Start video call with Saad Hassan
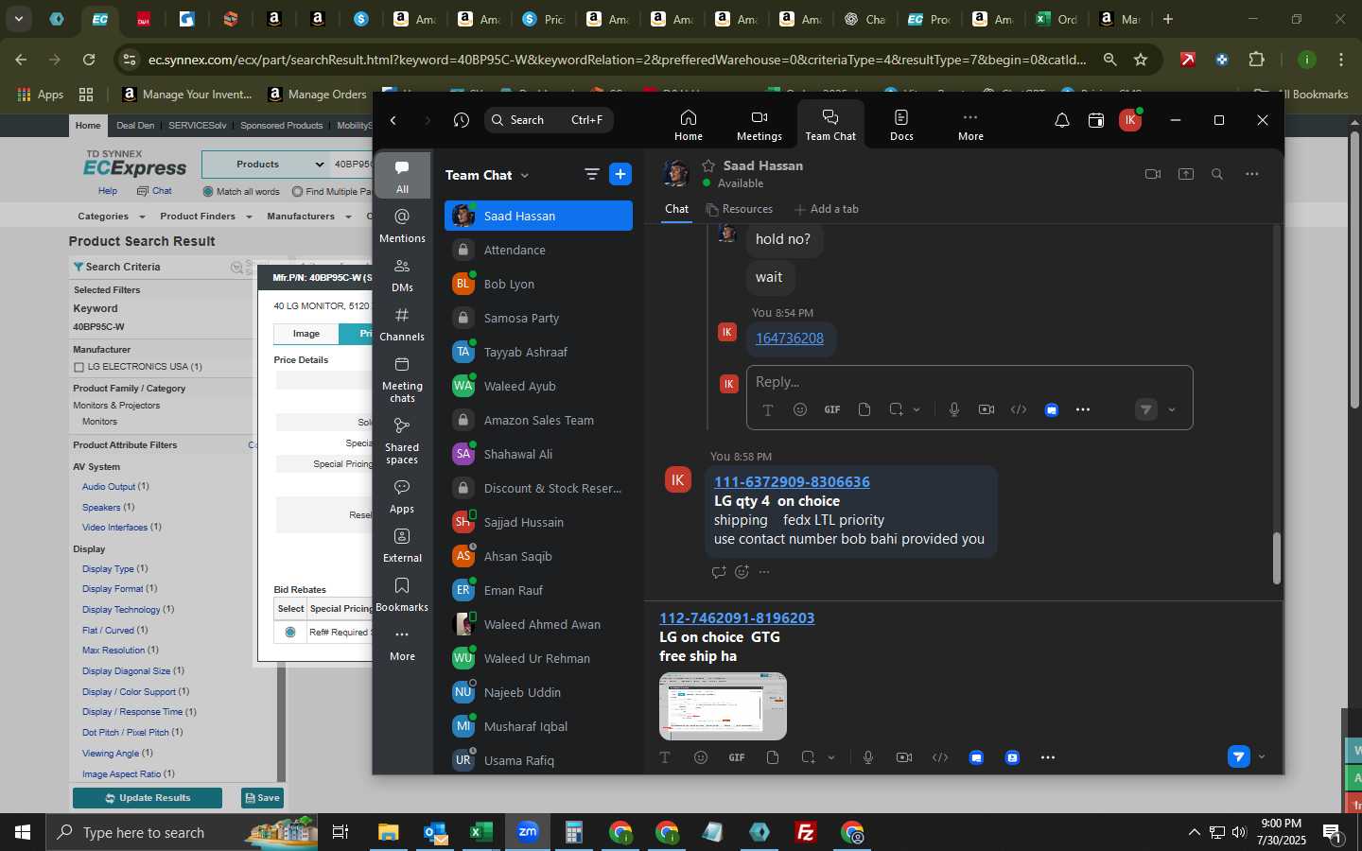Screen dimensions: 1362x851 (1152, 174)
